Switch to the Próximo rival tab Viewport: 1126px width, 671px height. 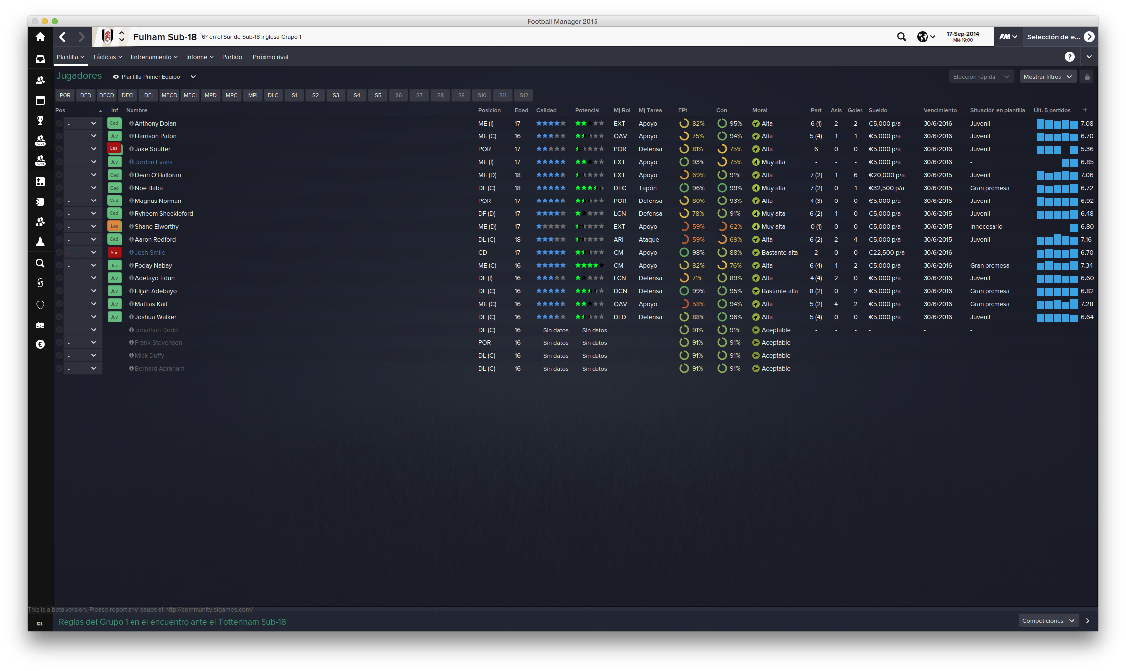(x=270, y=57)
